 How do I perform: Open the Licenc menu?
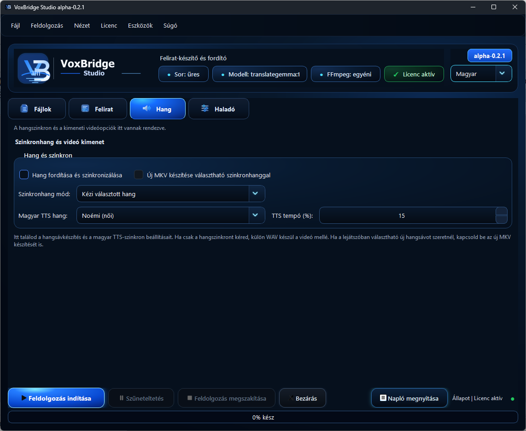(x=109, y=25)
